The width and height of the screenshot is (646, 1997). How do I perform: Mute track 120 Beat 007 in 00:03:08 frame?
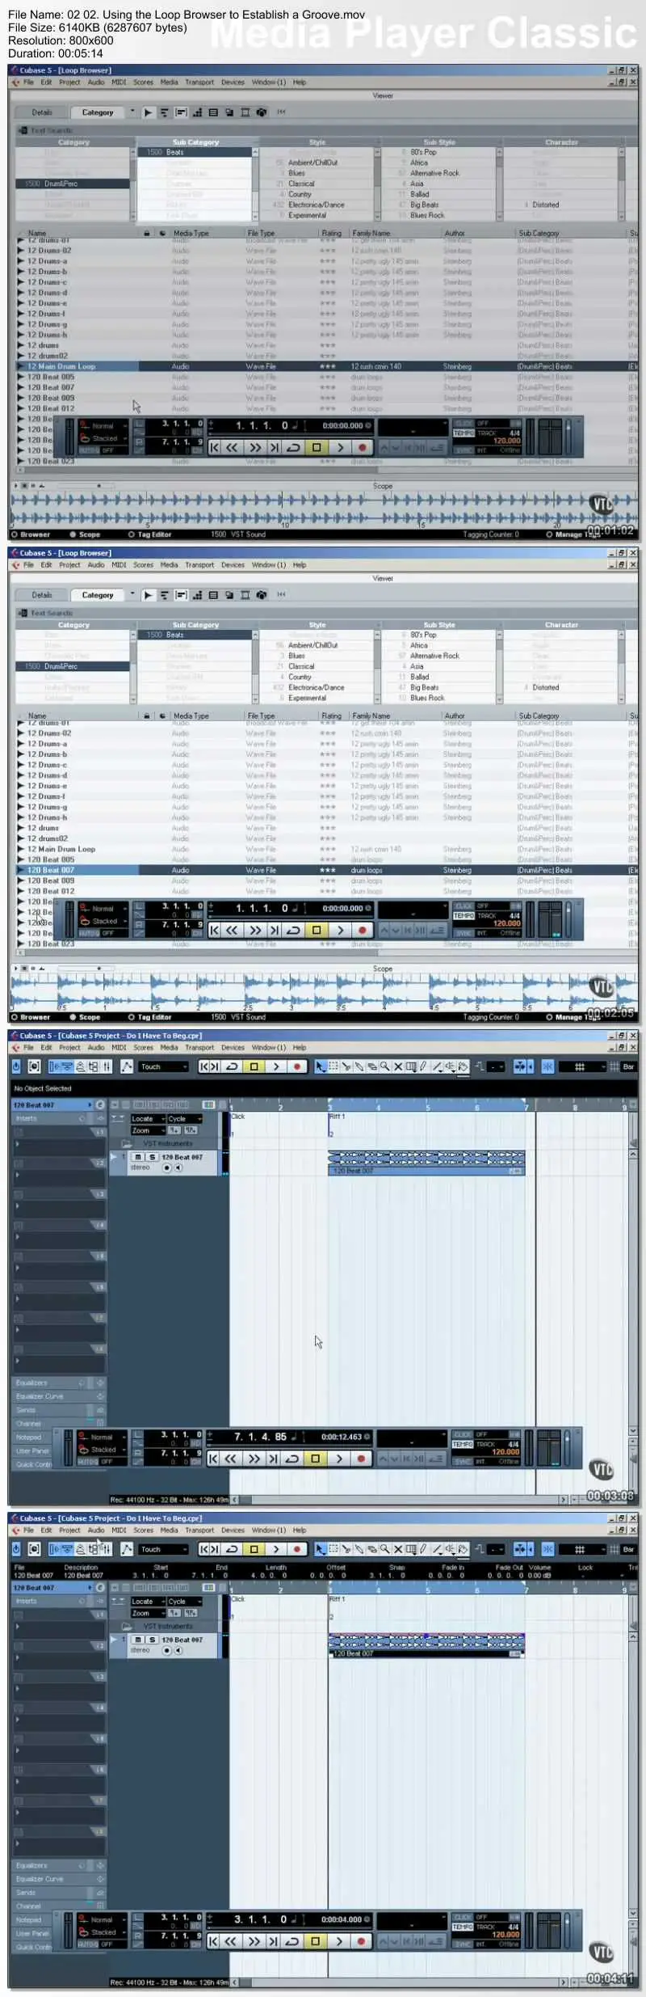tap(138, 1157)
